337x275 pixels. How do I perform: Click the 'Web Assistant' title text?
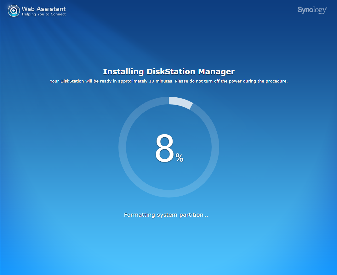tap(44, 9)
